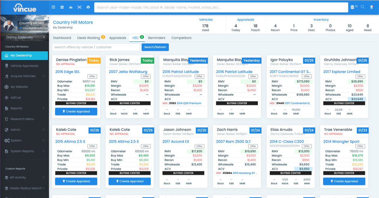
Task: Open the 2007 Ram 2500 SLT link
Action: pos(233,142)
